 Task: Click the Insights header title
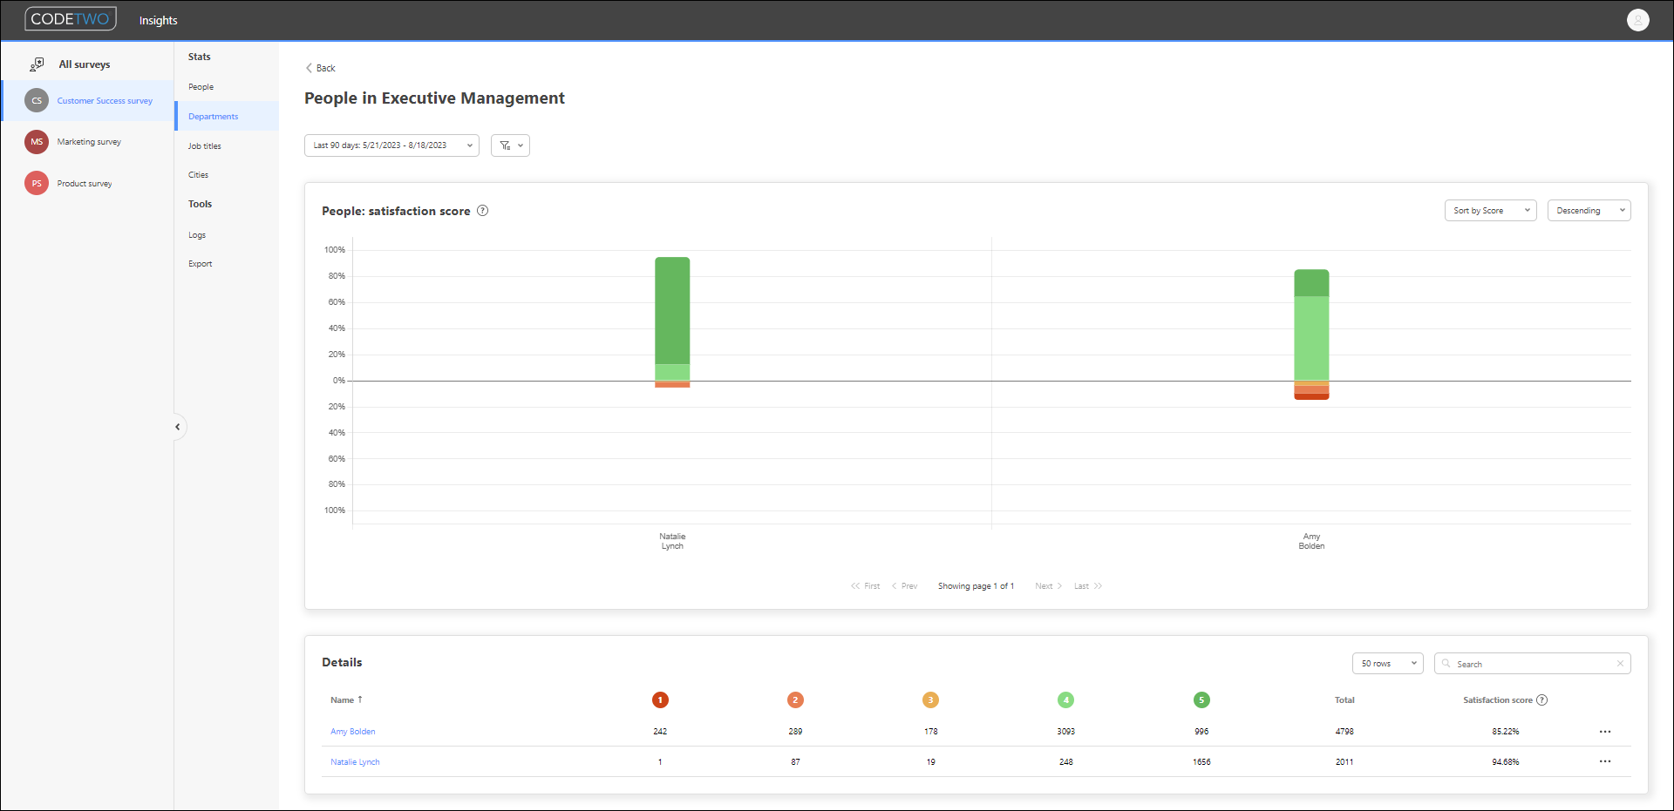coord(158,20)
